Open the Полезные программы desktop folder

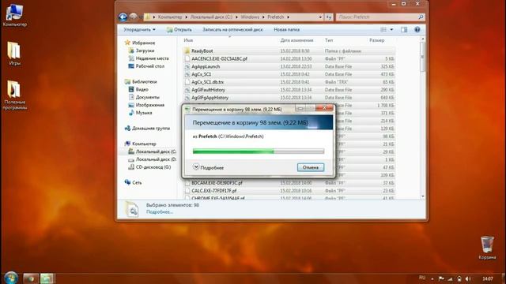coord(14,95)
